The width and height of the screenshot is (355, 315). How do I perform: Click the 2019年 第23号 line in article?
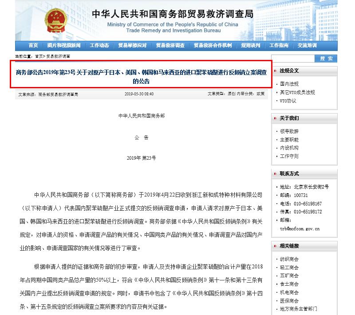point(141,158)
